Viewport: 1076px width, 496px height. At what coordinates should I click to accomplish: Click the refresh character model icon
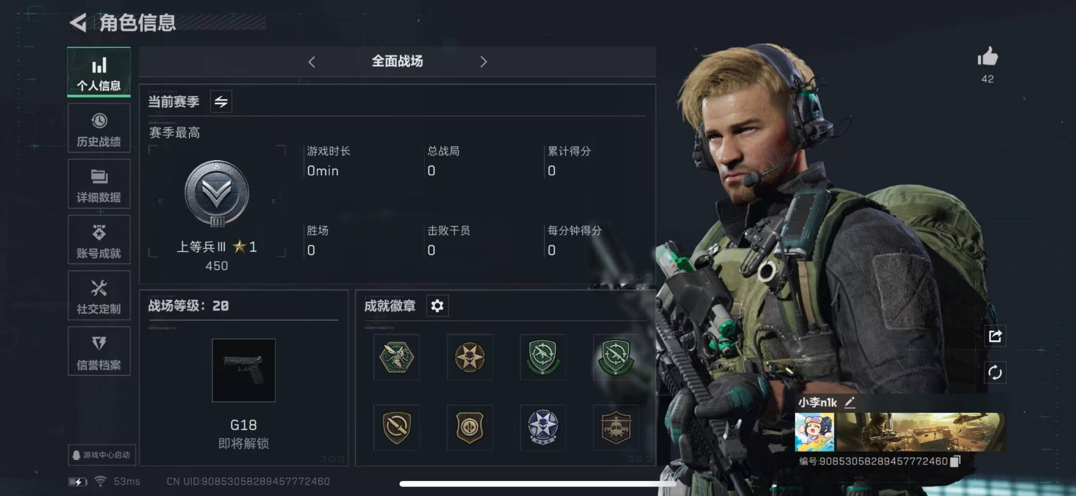[995, 373]
